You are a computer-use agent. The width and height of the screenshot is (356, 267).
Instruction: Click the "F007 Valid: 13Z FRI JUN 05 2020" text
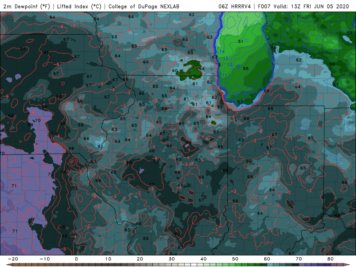[x=303, y=6]
